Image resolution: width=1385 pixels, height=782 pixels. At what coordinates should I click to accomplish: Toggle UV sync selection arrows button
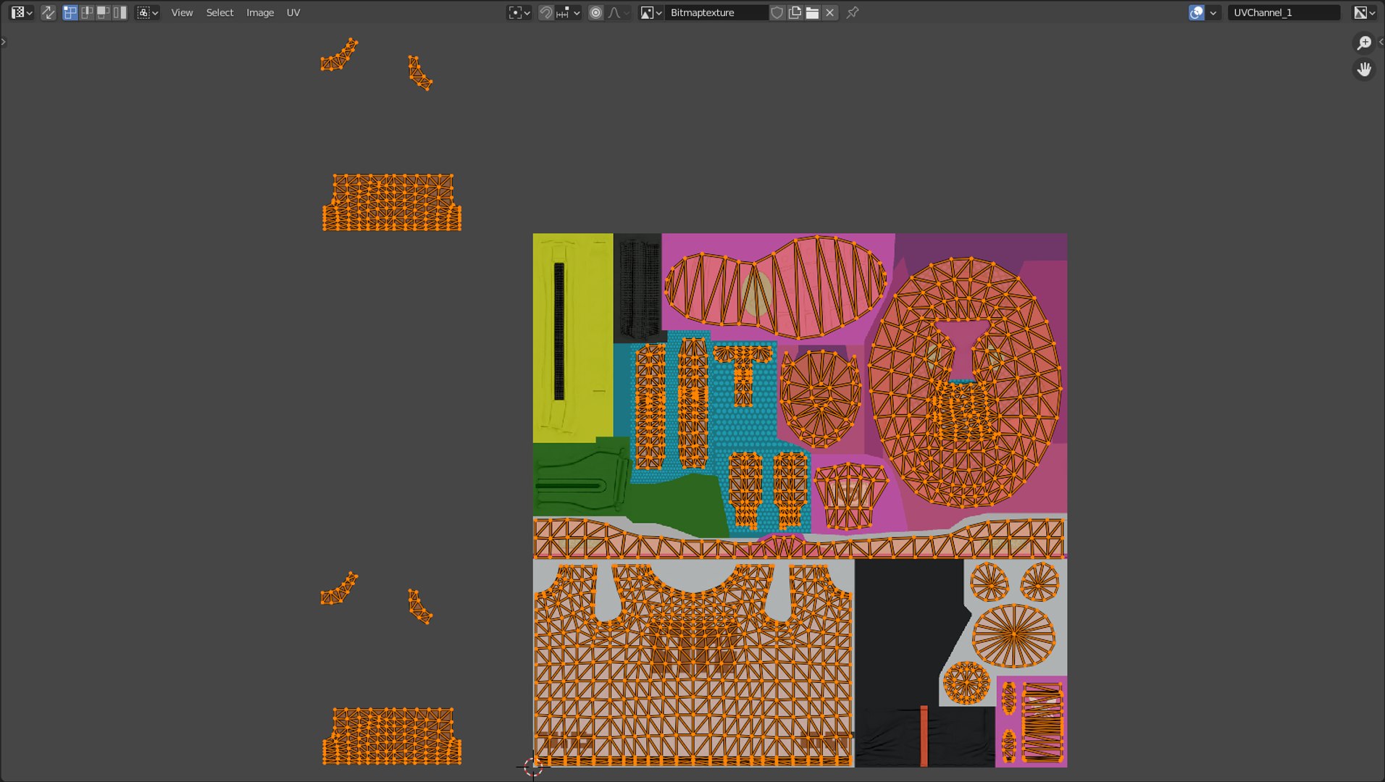48,12
